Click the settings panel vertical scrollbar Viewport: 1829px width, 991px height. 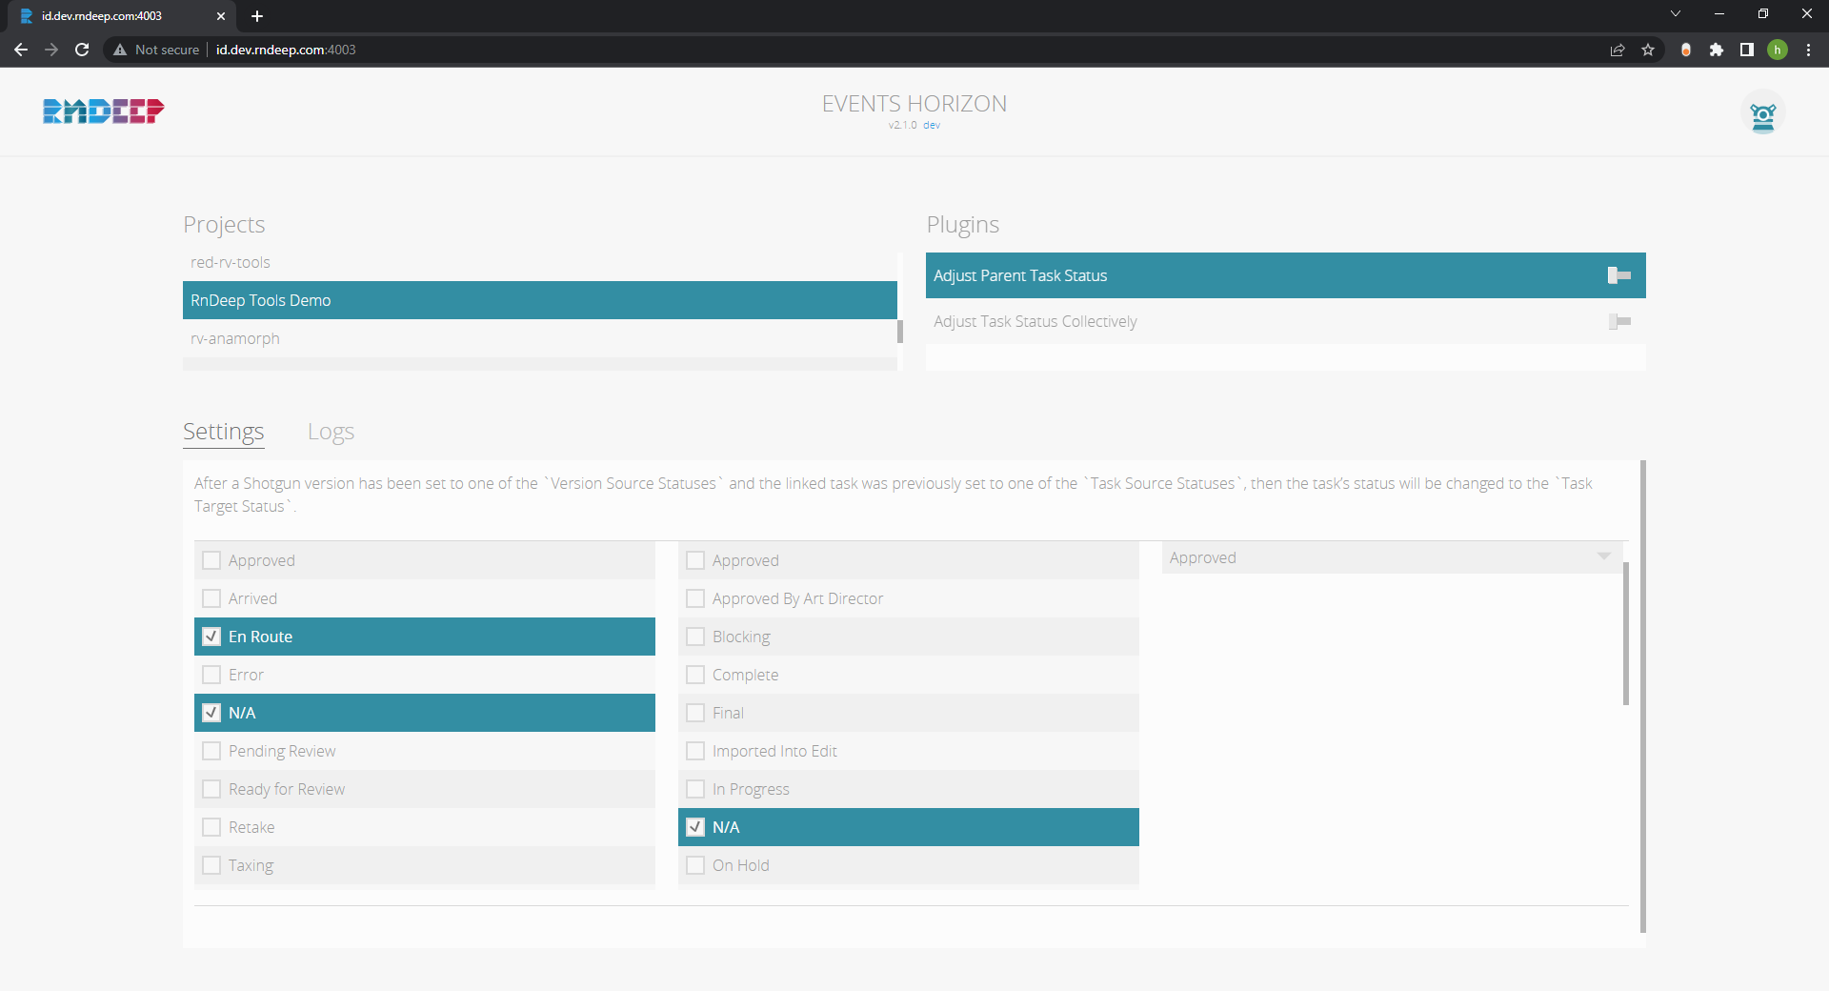pyautogui.click(x=1642, y=696)
